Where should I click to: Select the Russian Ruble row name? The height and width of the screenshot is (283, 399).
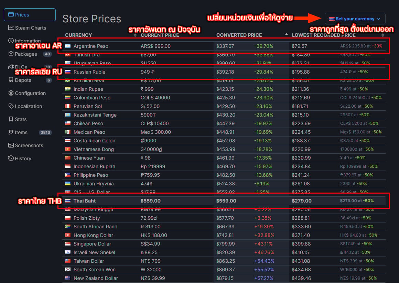coord(89,72)
